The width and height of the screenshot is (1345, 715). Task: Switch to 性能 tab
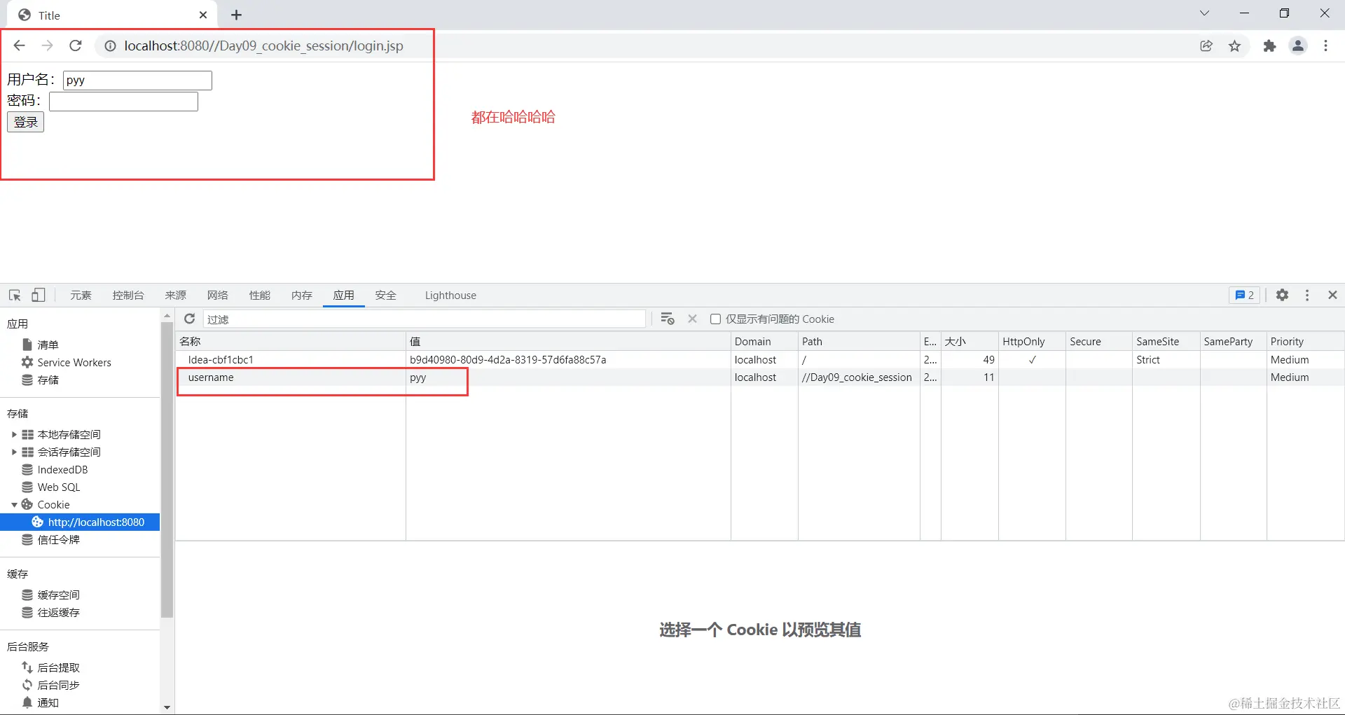click(260, 295)
